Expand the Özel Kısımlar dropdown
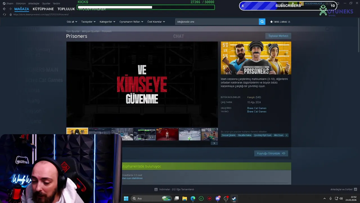Image resolution: width=360 pixels, height=203 pixels. pos(156,22)
